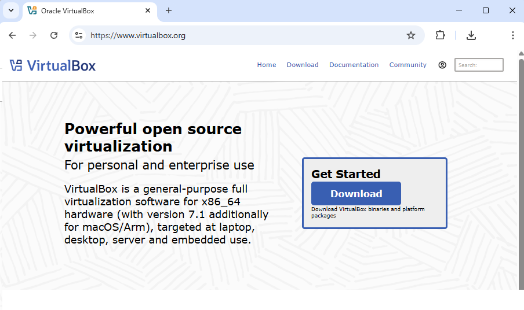524x310 pixels.
Task: Visit the Community navigation link
Action: pos(407,65)
